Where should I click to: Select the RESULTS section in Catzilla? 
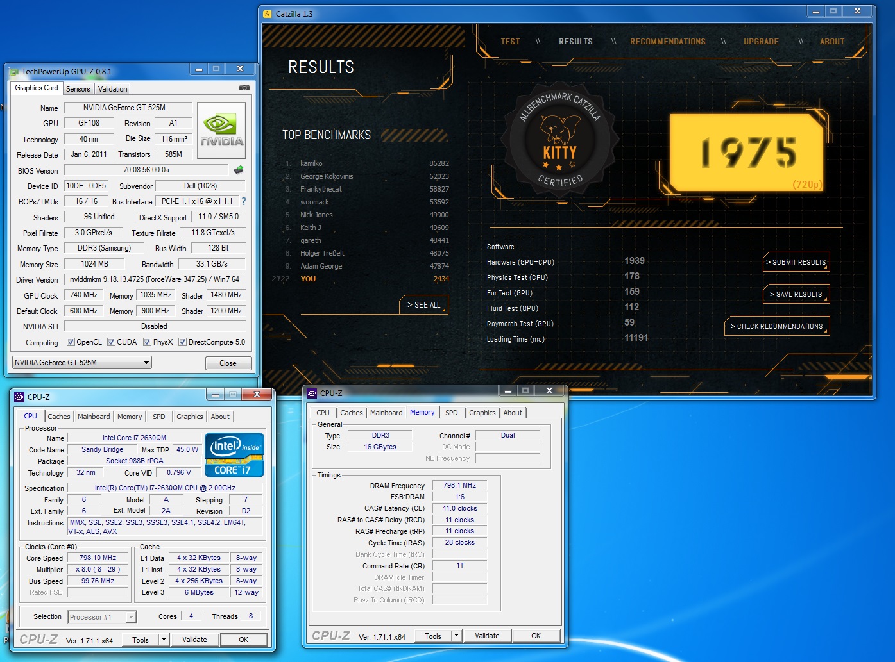(575, 41)
